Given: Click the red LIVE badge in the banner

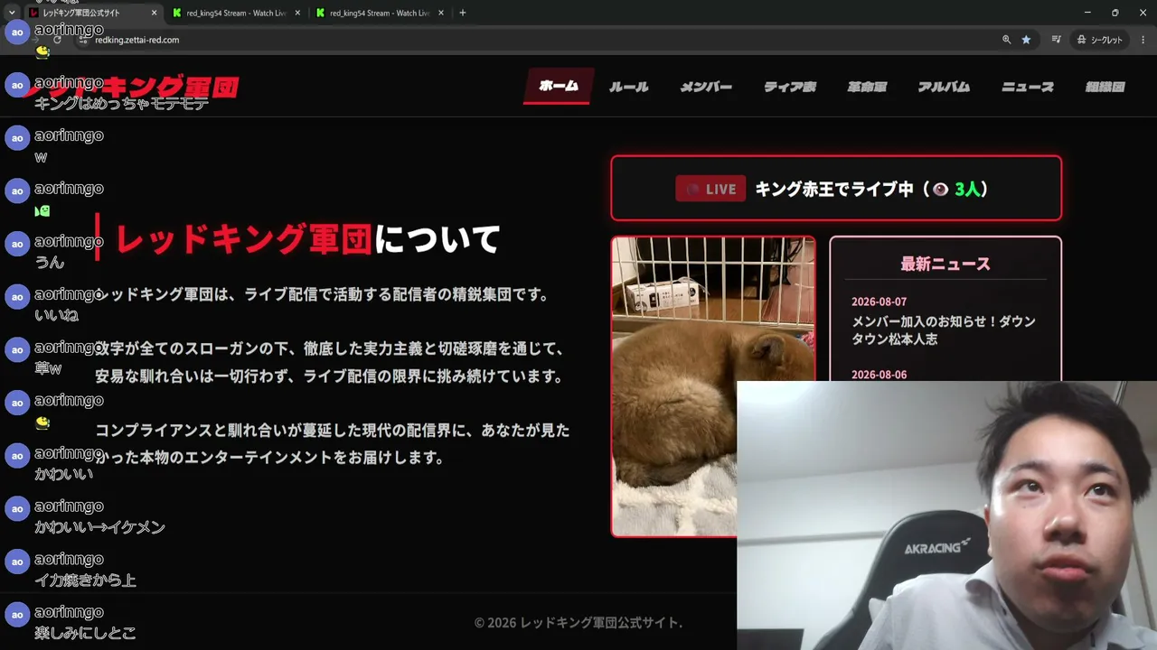Looking at the screenshot, I should (x=710, y=189).
